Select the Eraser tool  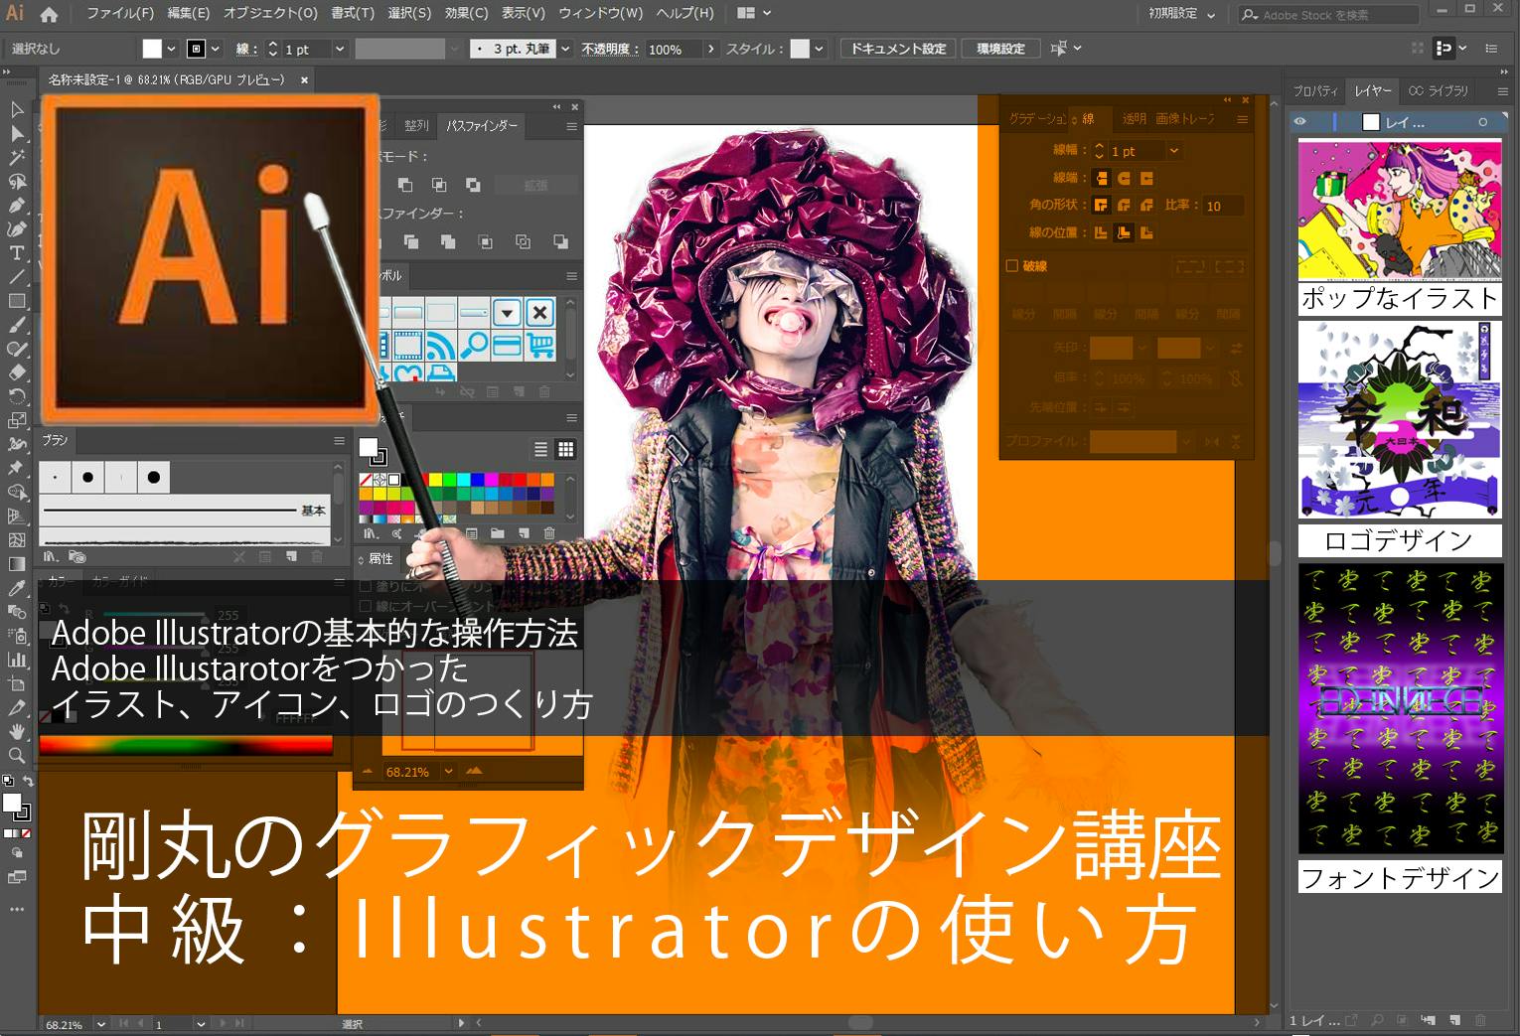click(x=17, y=372)
